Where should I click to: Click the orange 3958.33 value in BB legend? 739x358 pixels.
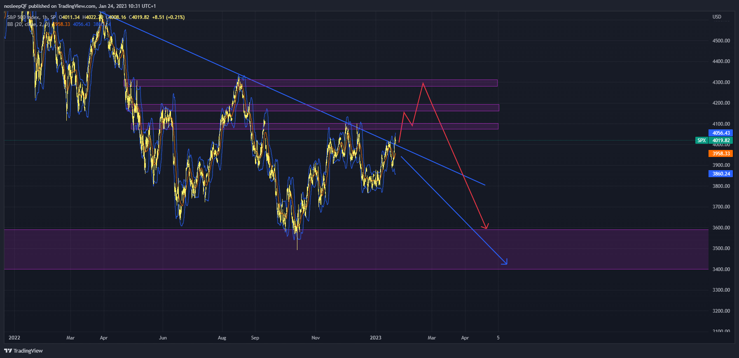(x=61, y=24)
